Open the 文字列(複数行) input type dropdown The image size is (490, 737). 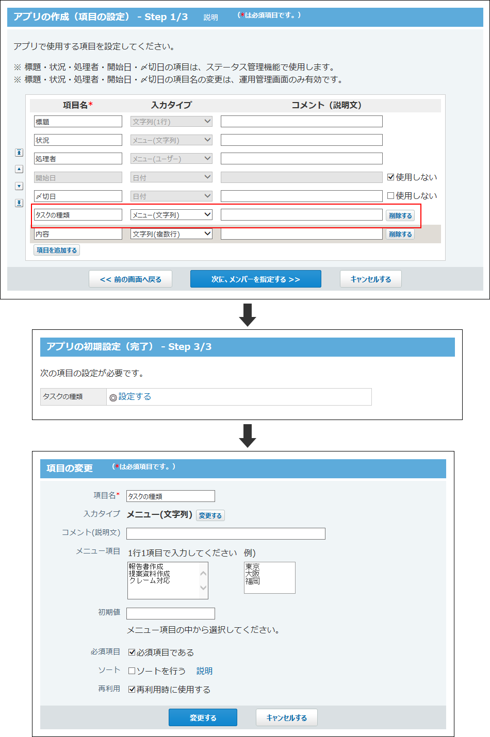(171, 234)
